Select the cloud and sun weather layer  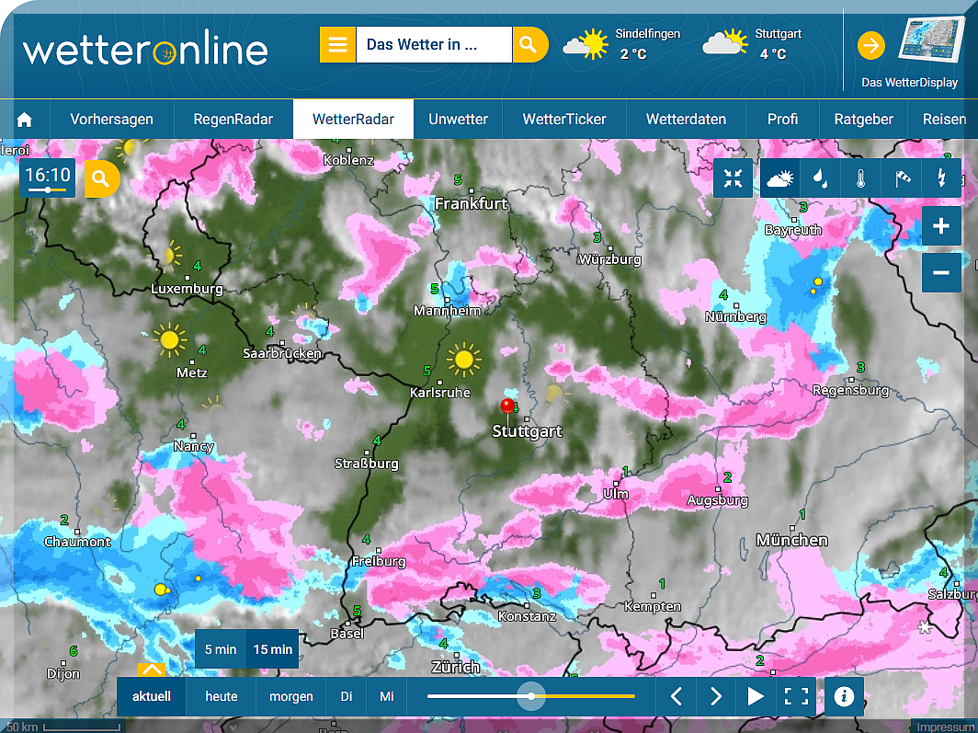click(x=779, y=178)
